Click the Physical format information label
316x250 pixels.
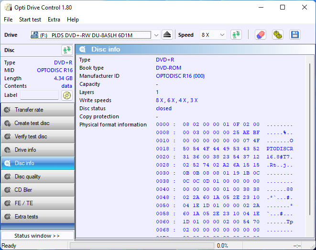click(x=113, y=125)
